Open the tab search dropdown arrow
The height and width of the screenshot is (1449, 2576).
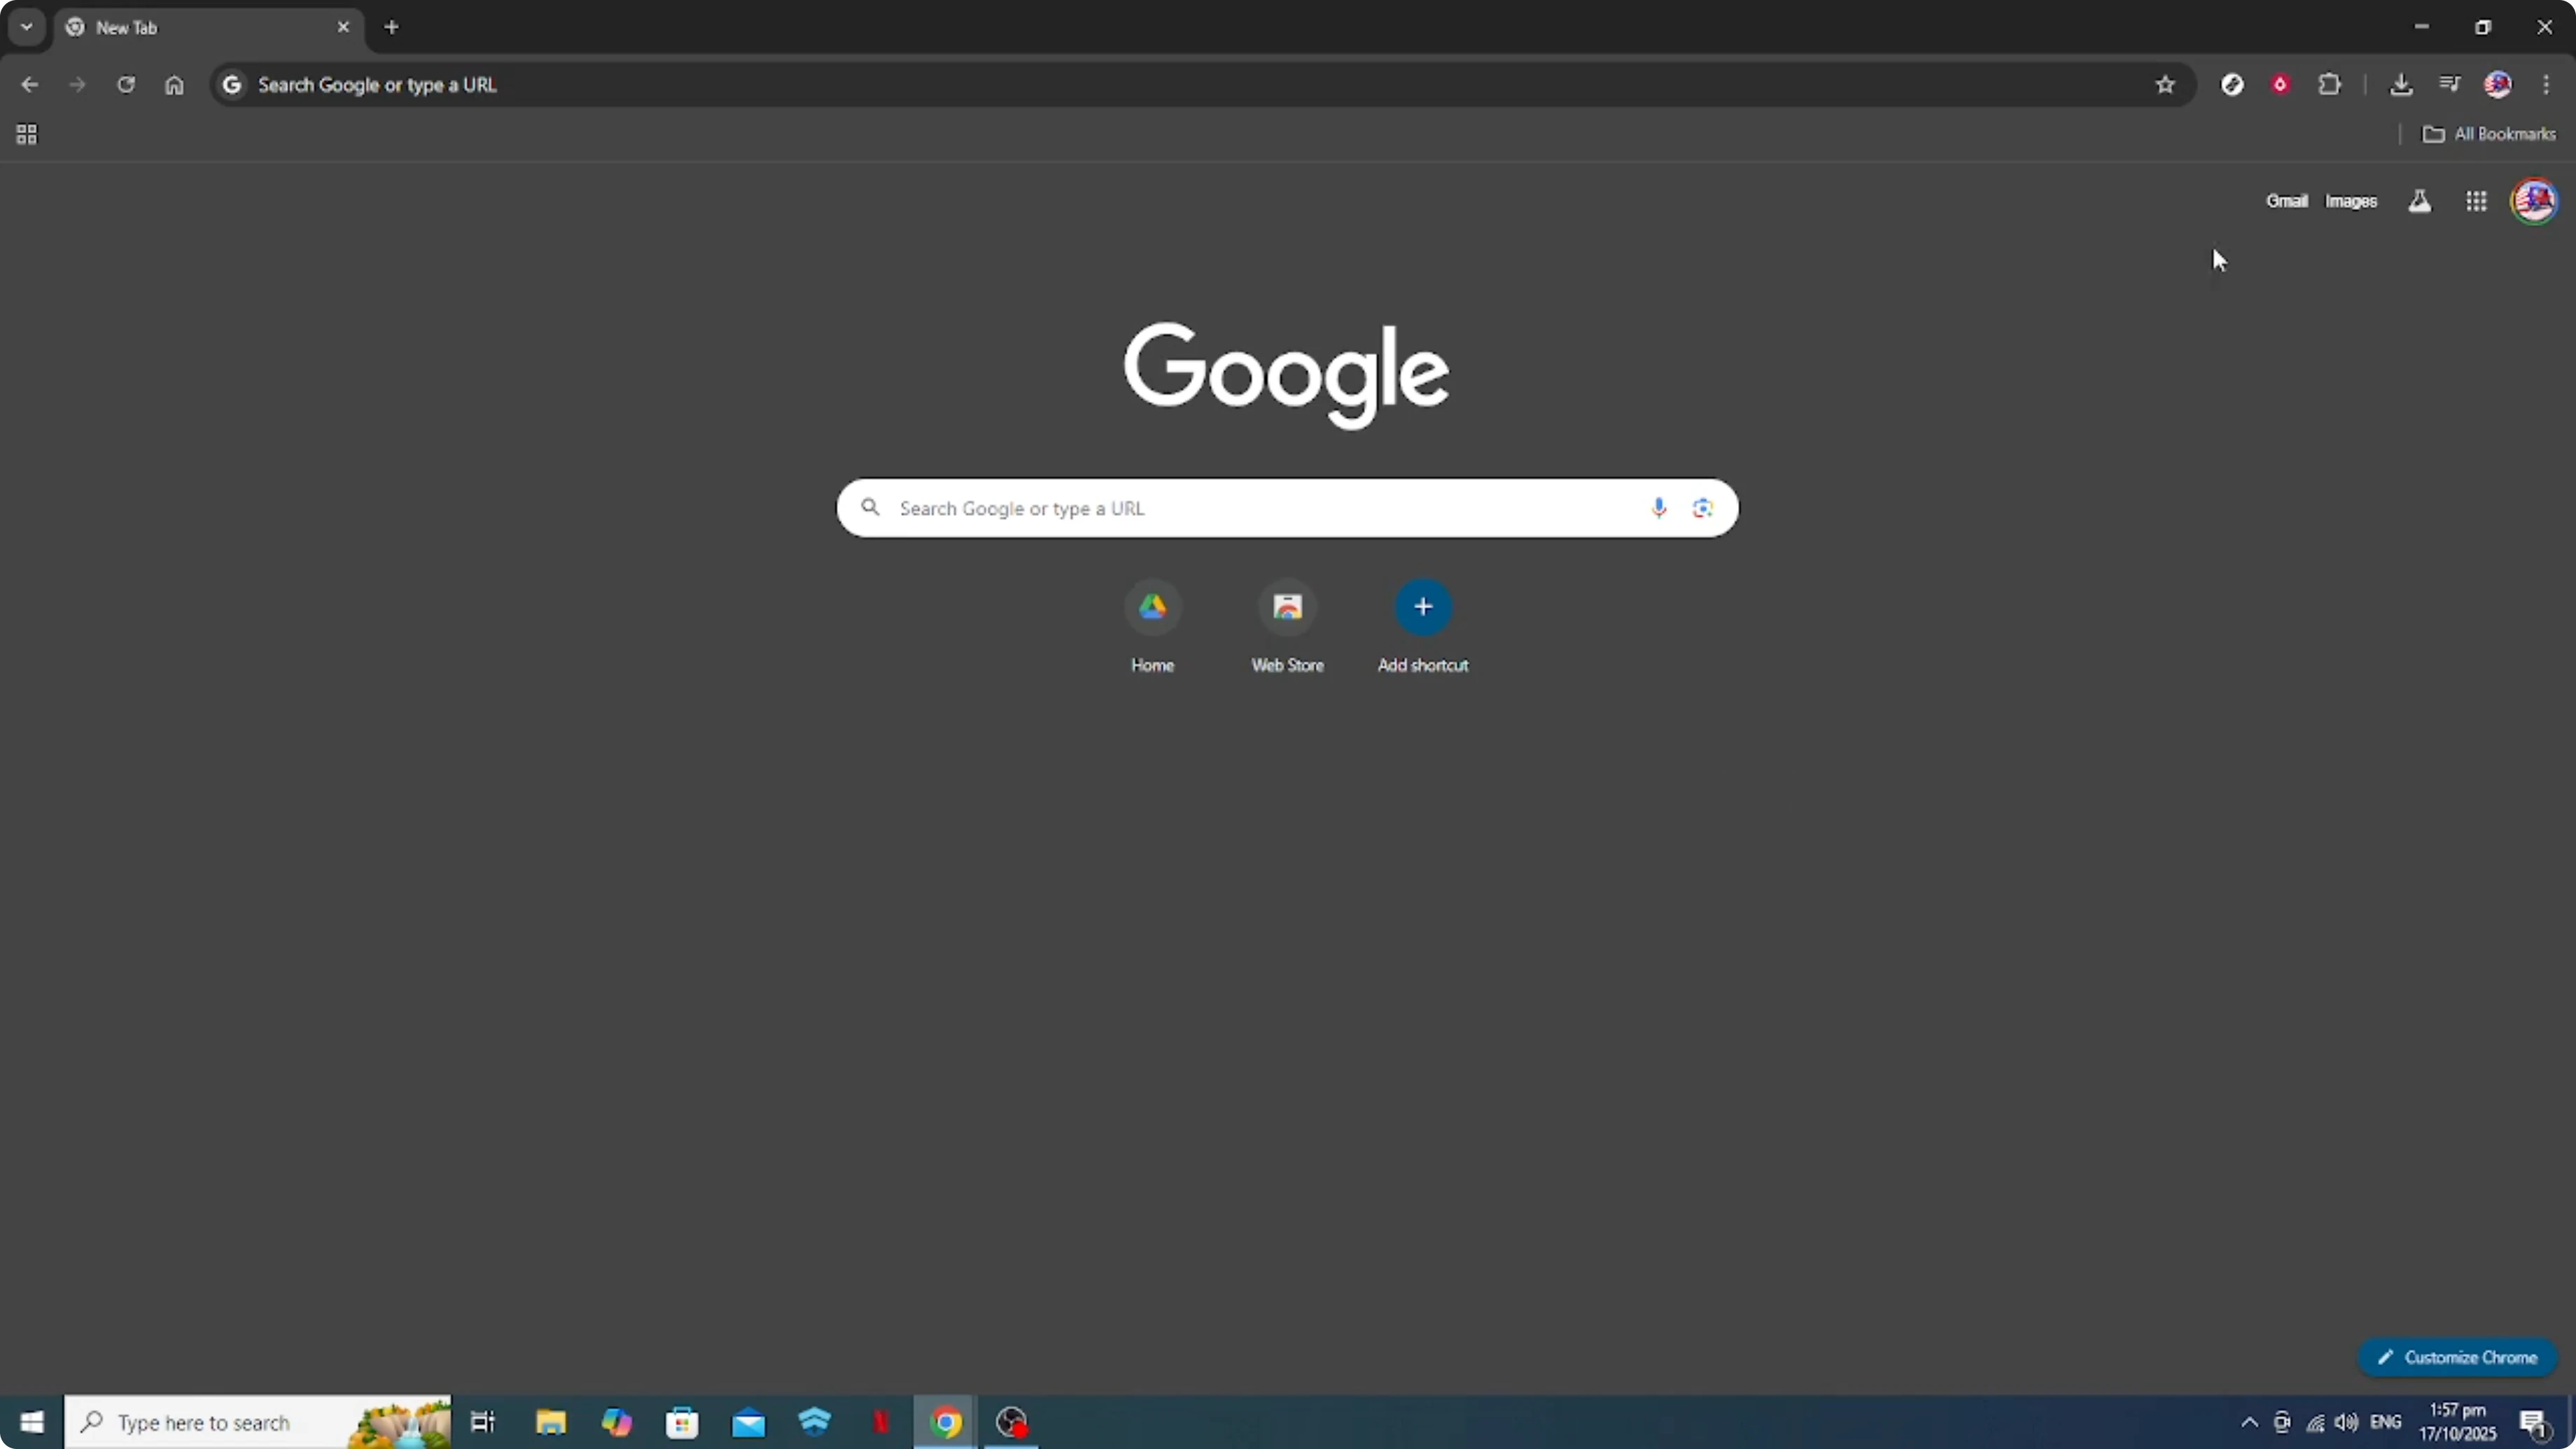[x=27, y=27]
